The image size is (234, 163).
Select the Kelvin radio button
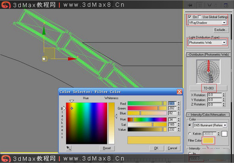pyautogui.click(x=189, y=133)
